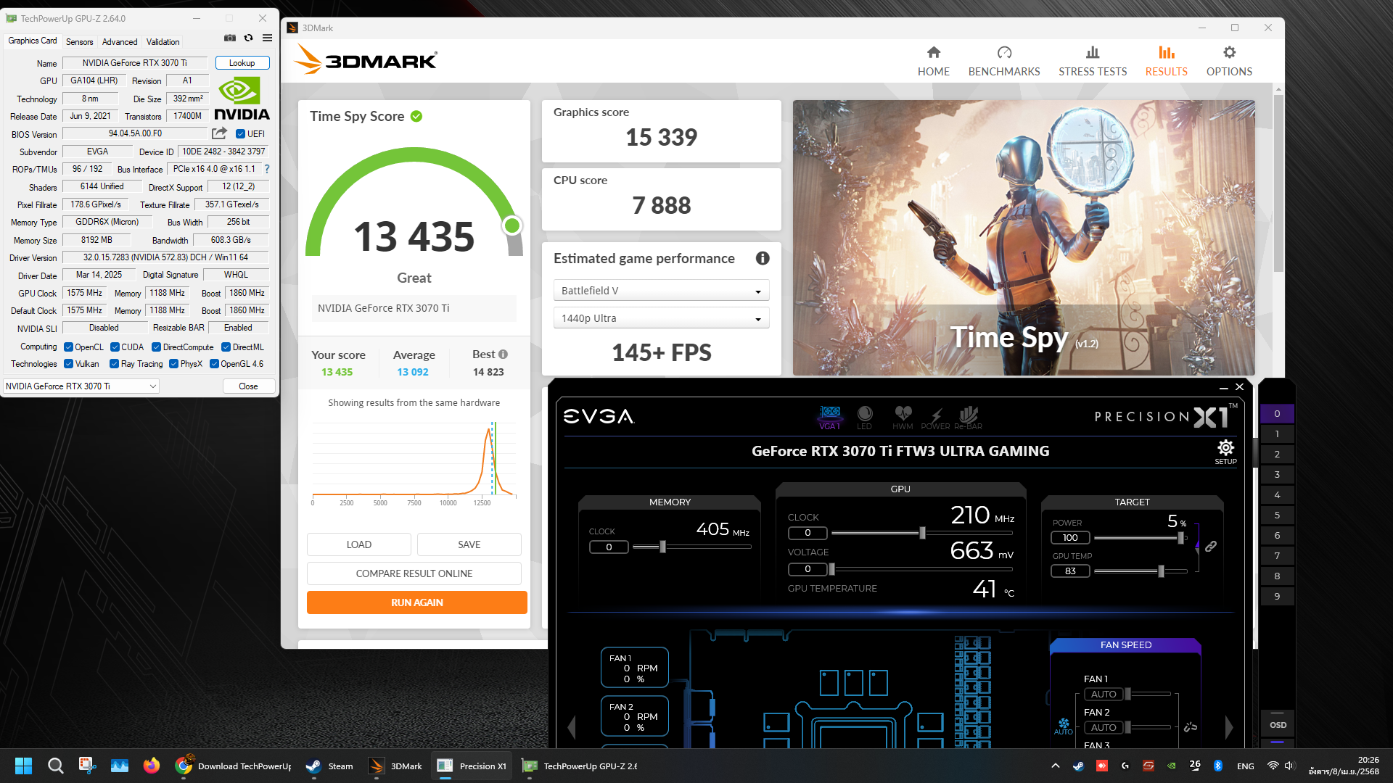Open SETUP gear in Precision X1
This screenshot has height=783, width=1393.
coord(1226,451)
